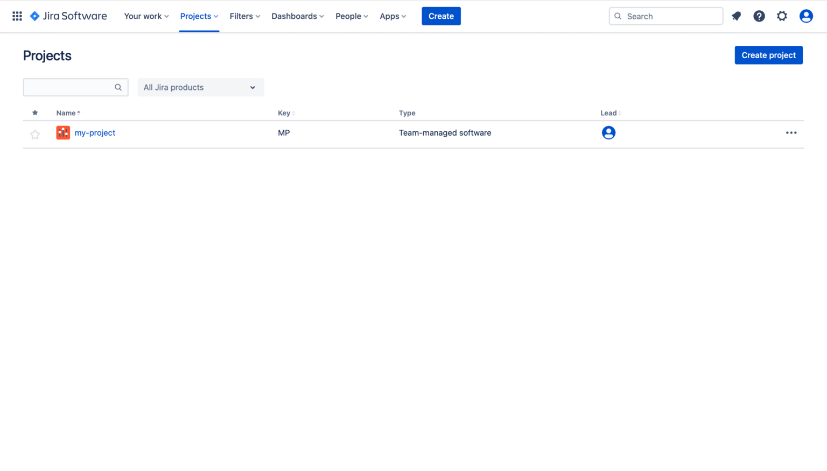Toggle sorting on the Lead column

tap(619, 113)
